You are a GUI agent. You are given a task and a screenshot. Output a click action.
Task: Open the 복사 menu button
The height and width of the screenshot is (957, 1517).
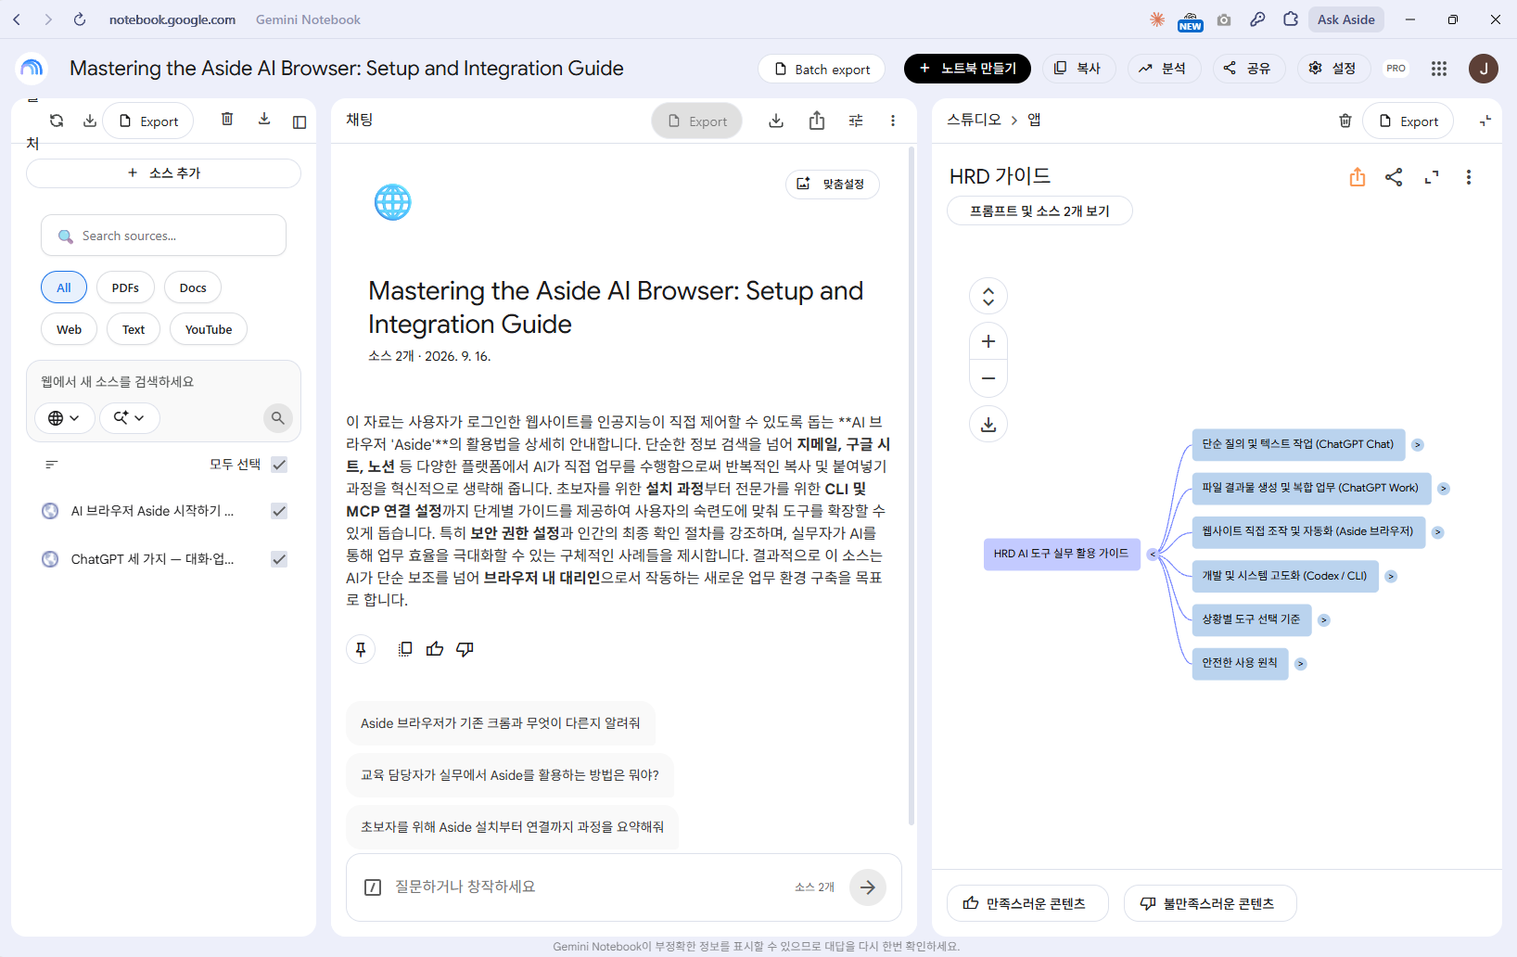[x=1078, y=69]
